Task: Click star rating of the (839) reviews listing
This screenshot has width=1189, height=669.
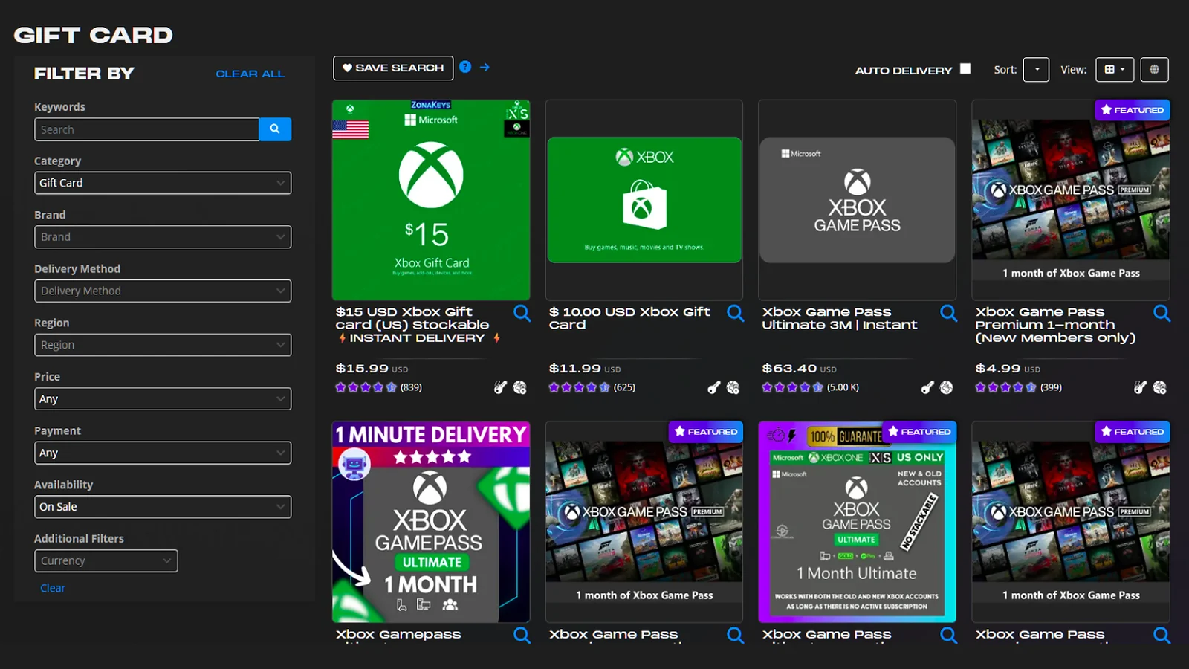Action: pyautogui.click(x=366, y=387)
